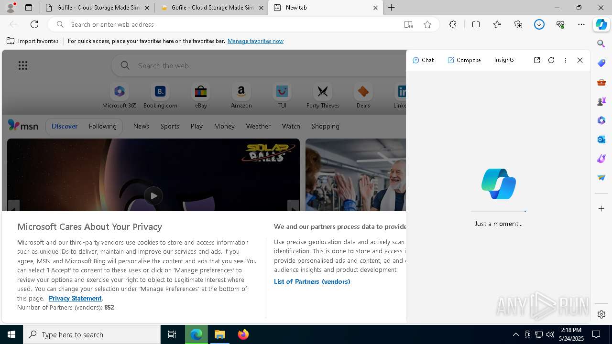
Task: Open the Edge profile icon
Action: click(x=11, y=8)
